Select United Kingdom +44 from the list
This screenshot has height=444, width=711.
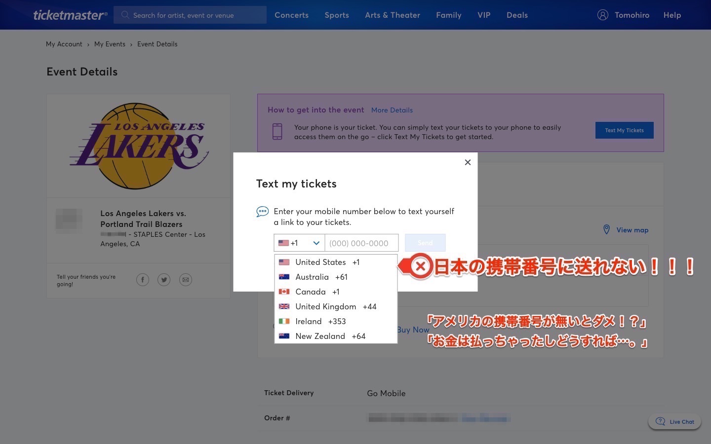pyautogui.click(x=336, y=306)
